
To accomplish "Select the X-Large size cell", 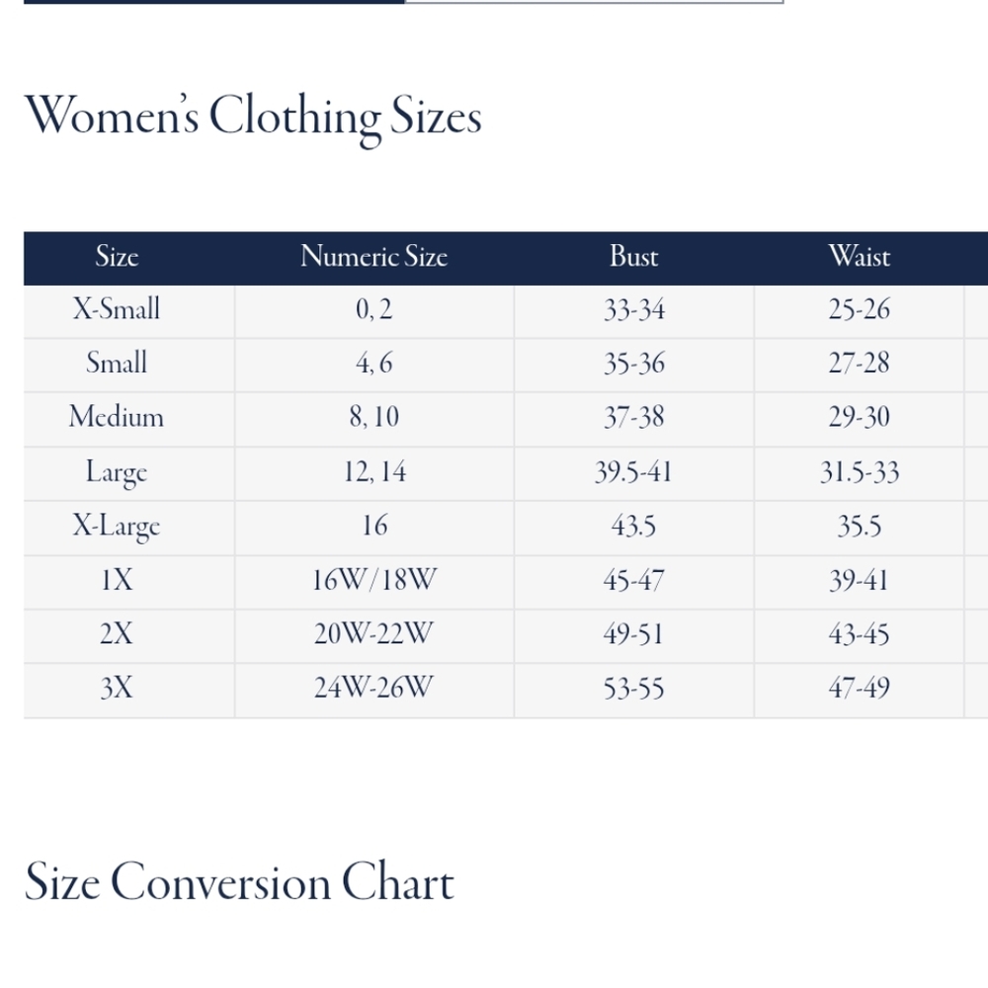I will click(117, 527).
